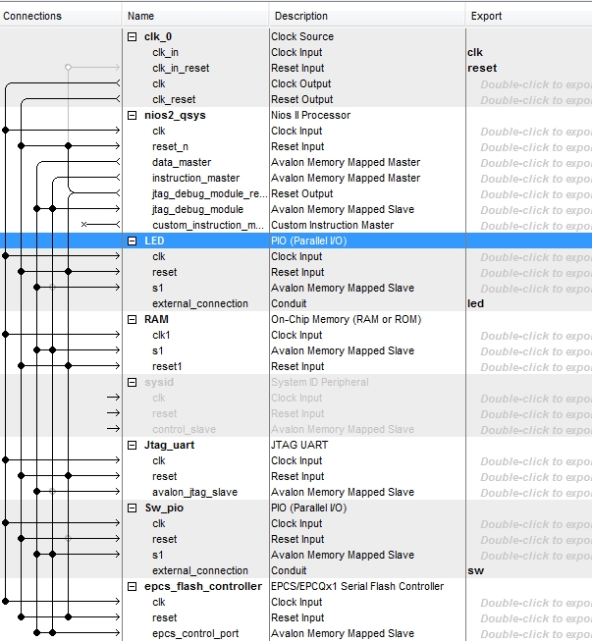Toggle data master dot on RAM s1
Image resolution: width=592 pixels, height=642 pixels.
[37, 350]
